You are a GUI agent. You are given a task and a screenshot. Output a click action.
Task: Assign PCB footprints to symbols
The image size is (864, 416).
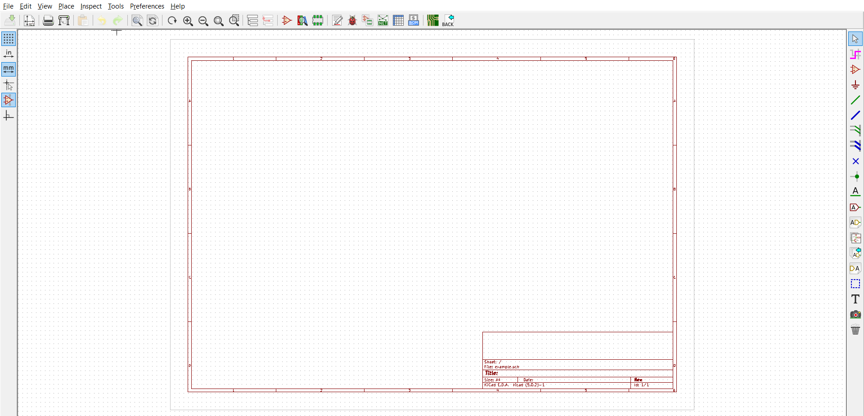368,20
